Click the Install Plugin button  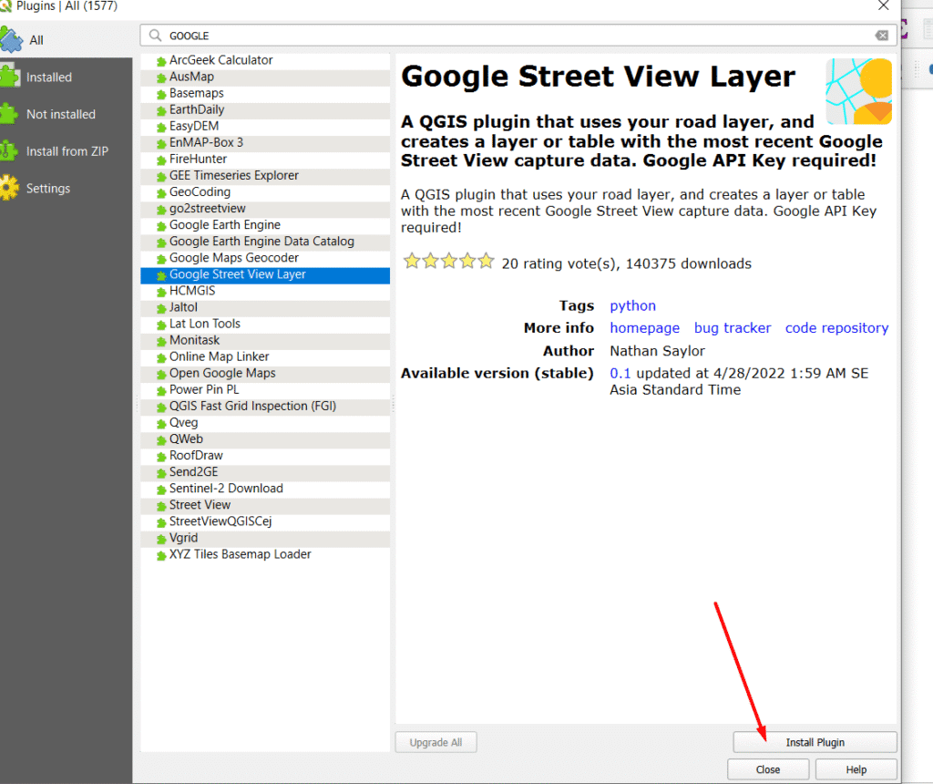click(x=815, y=742)
